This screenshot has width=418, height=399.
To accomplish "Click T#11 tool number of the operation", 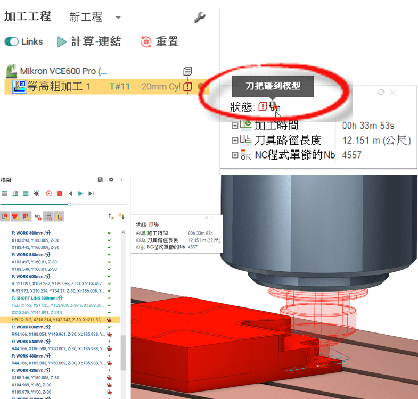I will [119, 87].
